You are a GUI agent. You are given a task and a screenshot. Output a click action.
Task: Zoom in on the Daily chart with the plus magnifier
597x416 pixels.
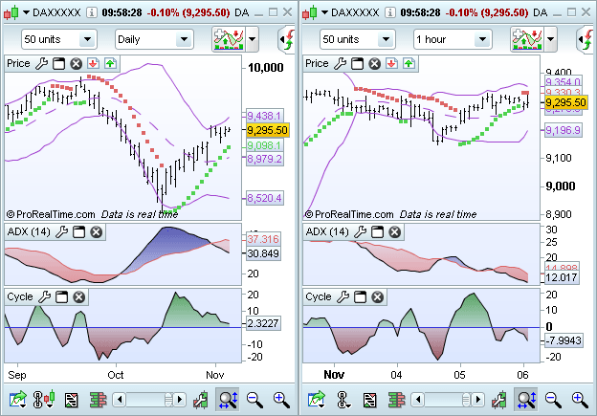(280, 400)
